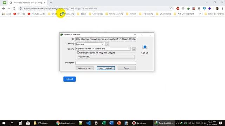Open the Web Development bookmark folder
This screenshot has height=126, width=225.
tap(184, 14)
